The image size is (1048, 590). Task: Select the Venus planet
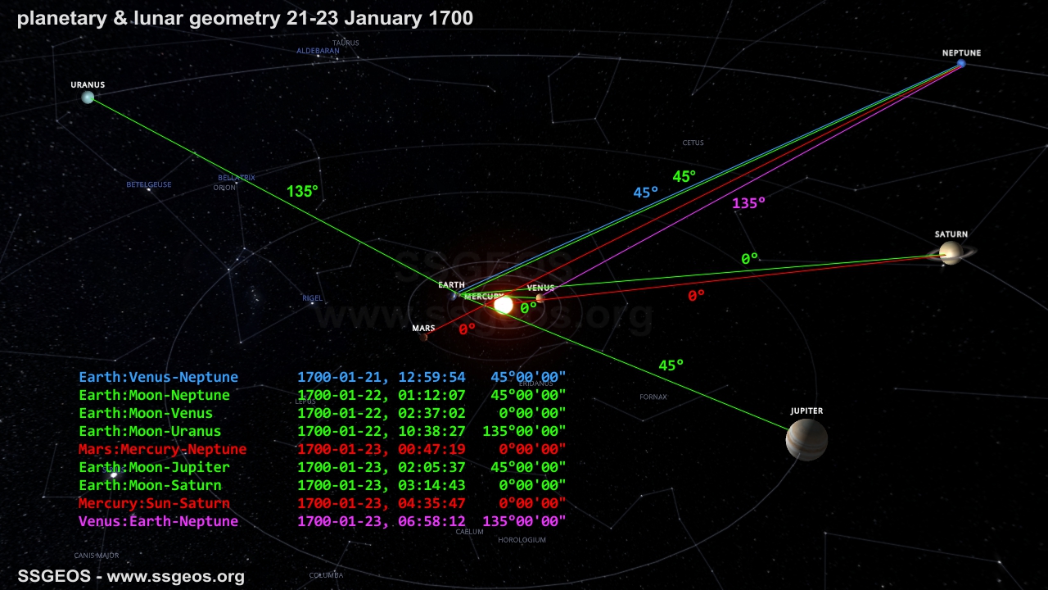point(540,298)
